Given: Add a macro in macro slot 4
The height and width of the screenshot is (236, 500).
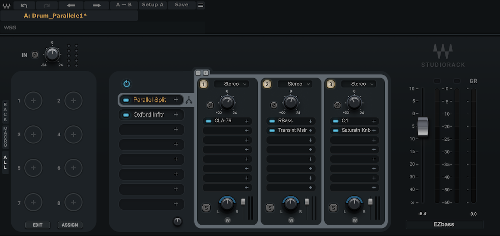Looking at the screenshot, I should click(73, 134).
